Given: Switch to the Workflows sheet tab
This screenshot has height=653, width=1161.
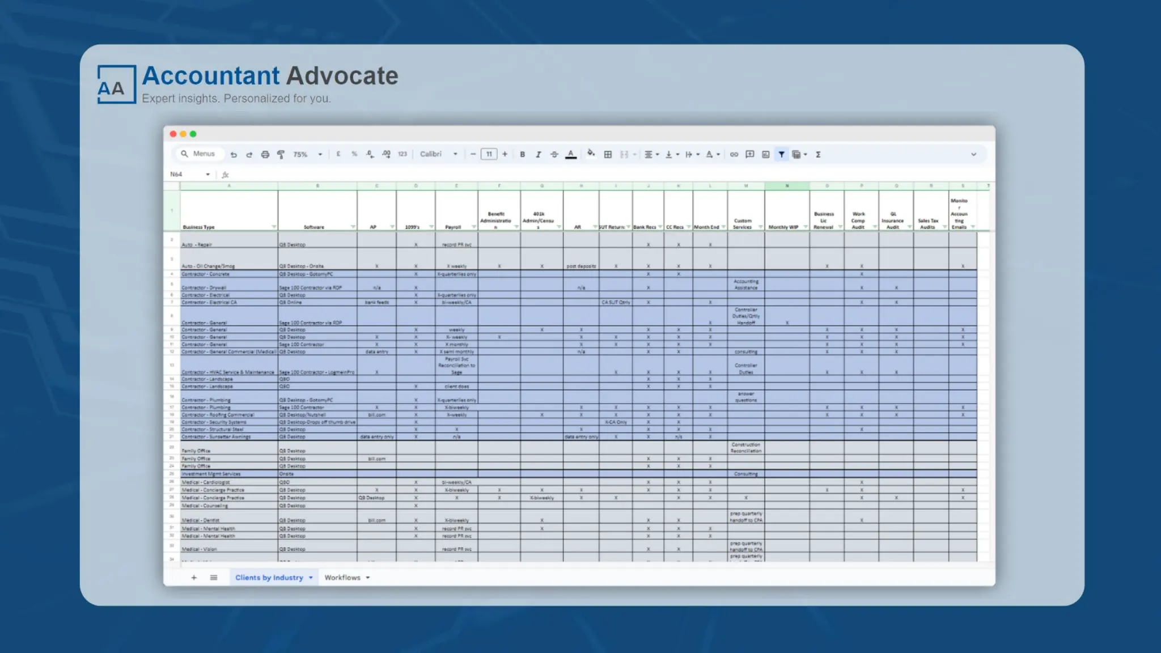Looking at the screenshot, I should coord(342,578).
